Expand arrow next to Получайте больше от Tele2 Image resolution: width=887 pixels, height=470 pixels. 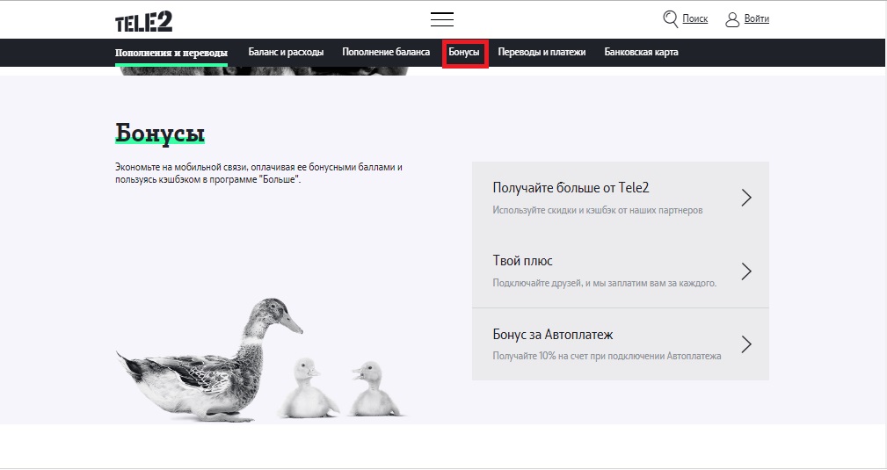click(745, 198)
